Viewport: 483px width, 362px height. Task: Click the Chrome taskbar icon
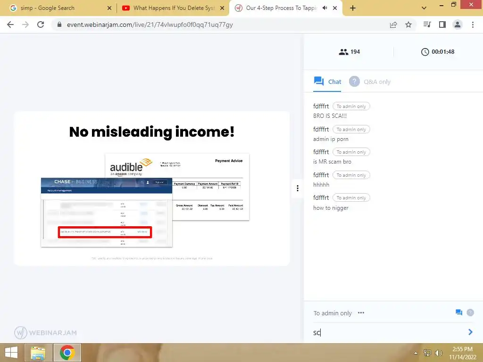pos(67,353)
